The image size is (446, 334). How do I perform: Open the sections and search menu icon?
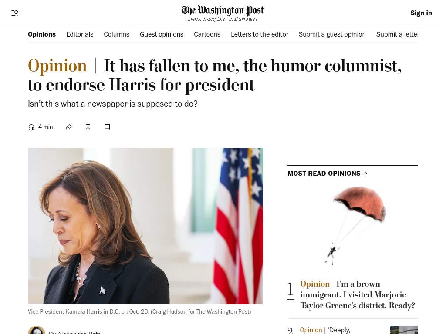pyautogui.click(x=15, y=13)
